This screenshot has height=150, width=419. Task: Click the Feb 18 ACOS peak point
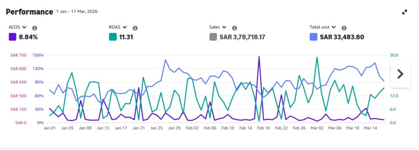point(259,56)
